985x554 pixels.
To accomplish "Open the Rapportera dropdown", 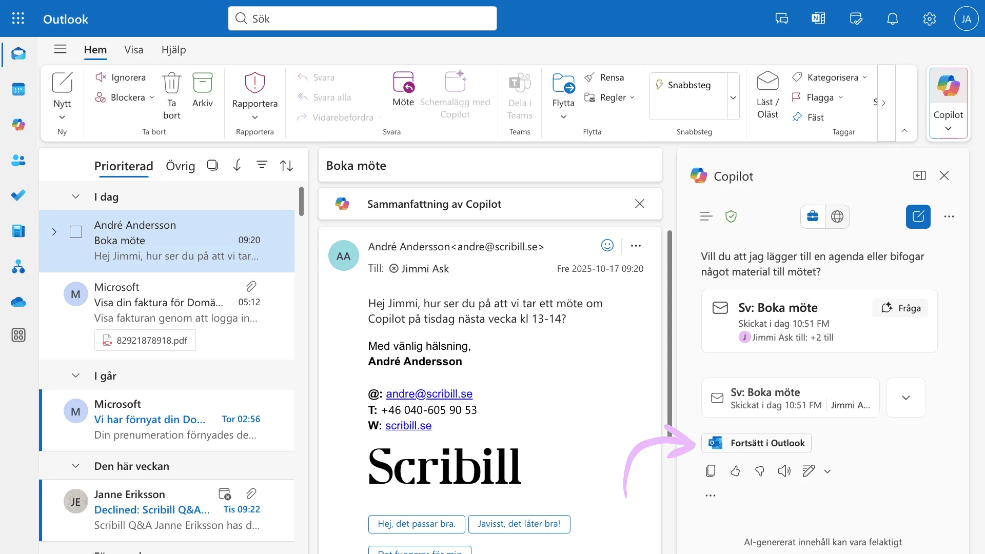I will [255, 117].
